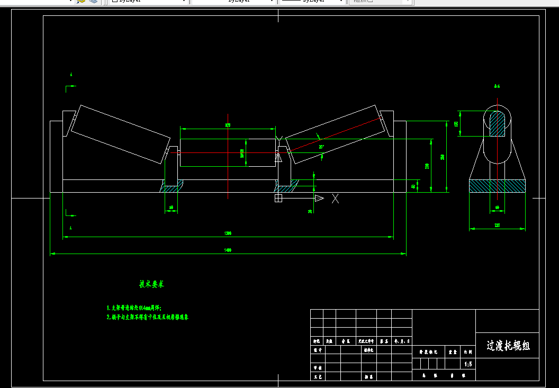Select the A-A section view label
Viewport: 559px width, 388px height.
tap(497, 86)
